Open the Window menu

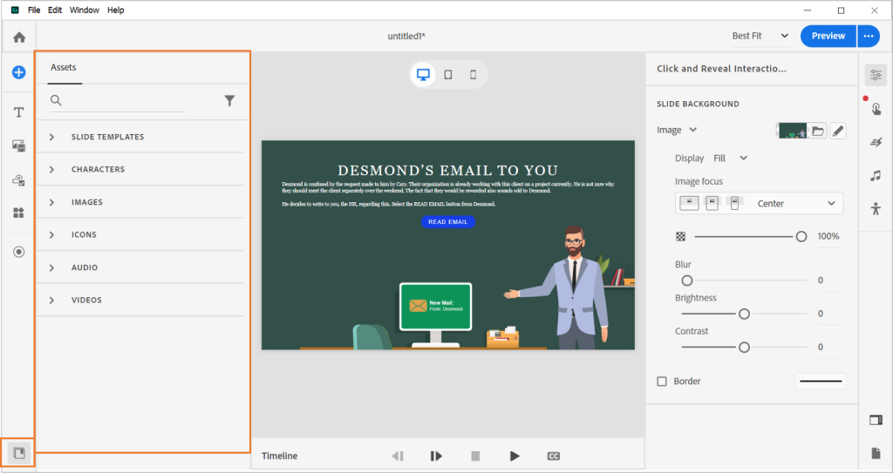pos(85,10)
